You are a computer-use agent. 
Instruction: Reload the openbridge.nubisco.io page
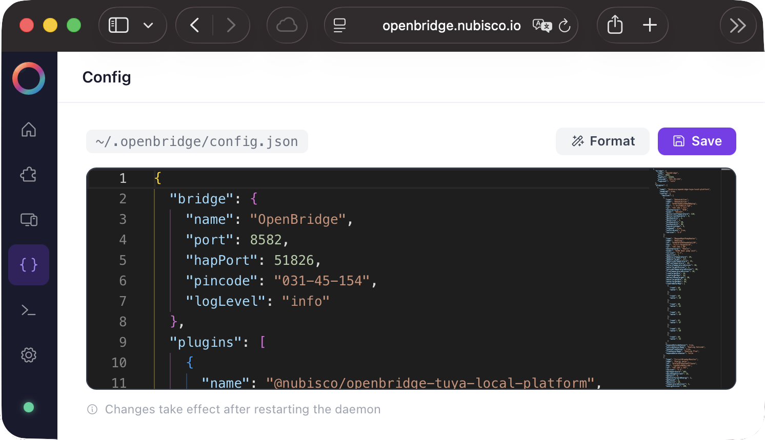pyautogui.click(x=565, y=25)
